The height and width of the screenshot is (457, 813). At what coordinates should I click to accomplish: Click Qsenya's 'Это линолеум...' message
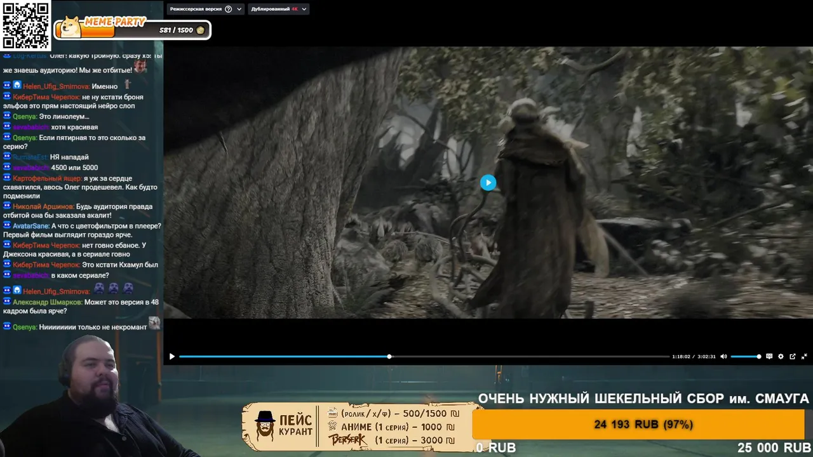(46, 117)
